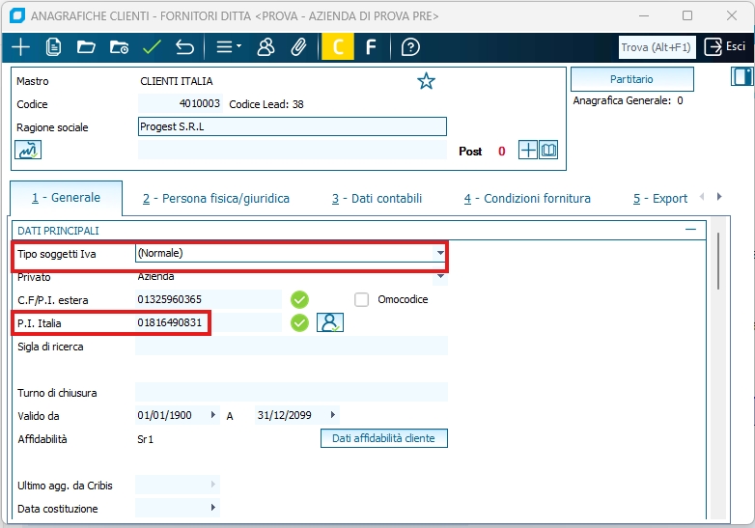This screenshot has width=755, height=528.
Task: Click the Undo arrow toolbar icon
Action: click(184, 47)
